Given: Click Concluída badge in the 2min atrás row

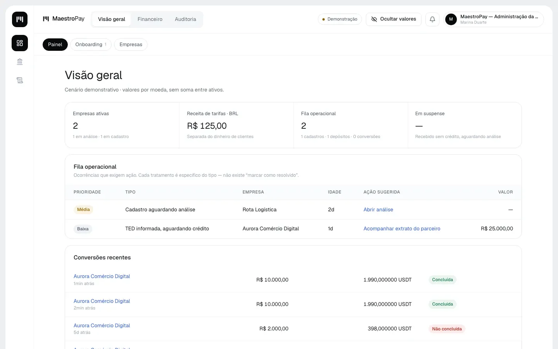Looking at the screenshot, I should tap(443, 304).
